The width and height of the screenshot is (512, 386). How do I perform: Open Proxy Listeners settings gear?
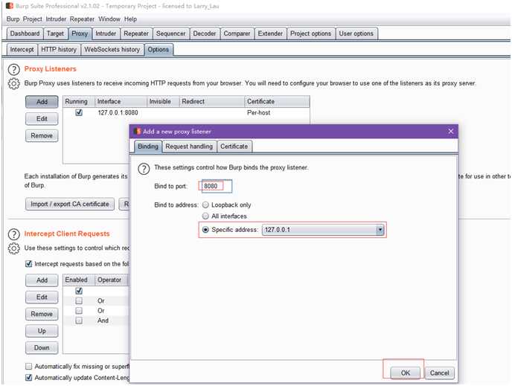coord(13,83)
